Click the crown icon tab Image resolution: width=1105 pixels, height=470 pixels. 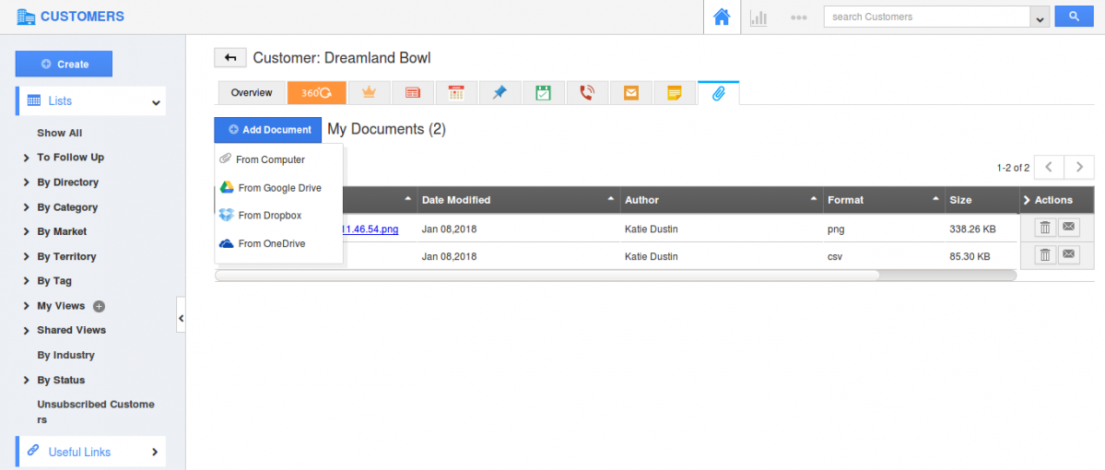coord(370,93)
